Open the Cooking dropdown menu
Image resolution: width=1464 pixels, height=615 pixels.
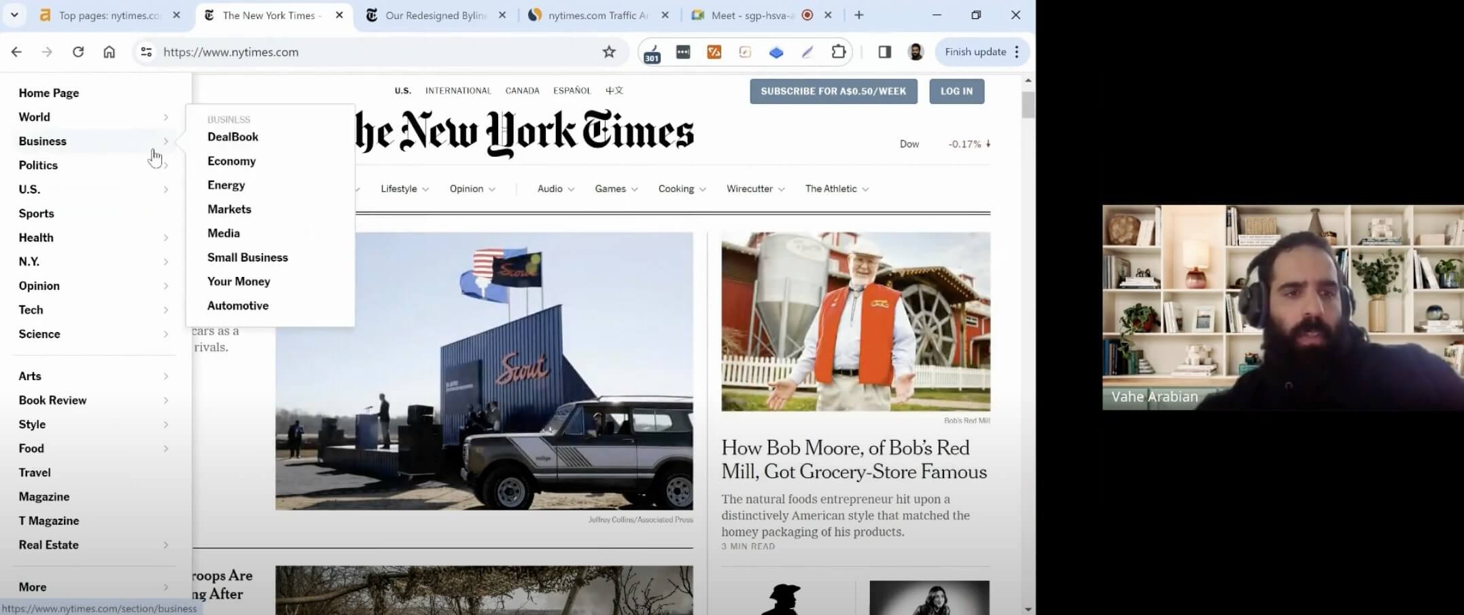(682, 189)
